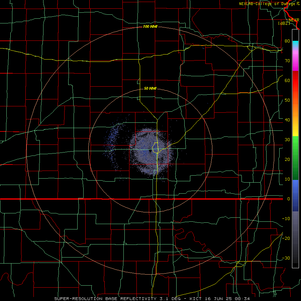Click the cyan top segment of color bar
Image resolution: width=301 pixels, height=301 pixels.
[x=295, y=44]
